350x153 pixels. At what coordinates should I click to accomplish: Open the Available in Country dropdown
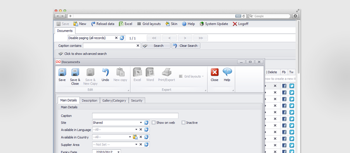tap(130, 137)
